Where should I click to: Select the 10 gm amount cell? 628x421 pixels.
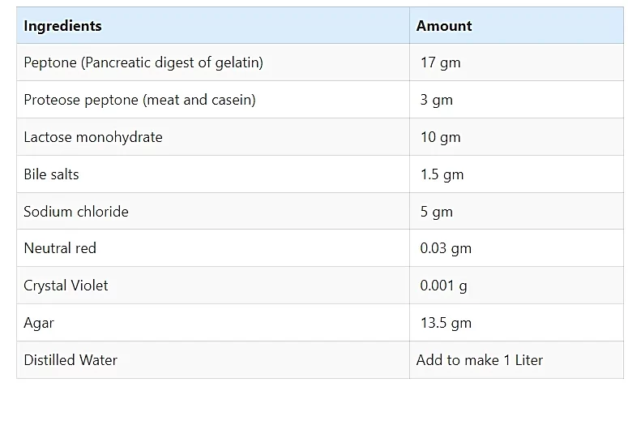pos(516,137)
